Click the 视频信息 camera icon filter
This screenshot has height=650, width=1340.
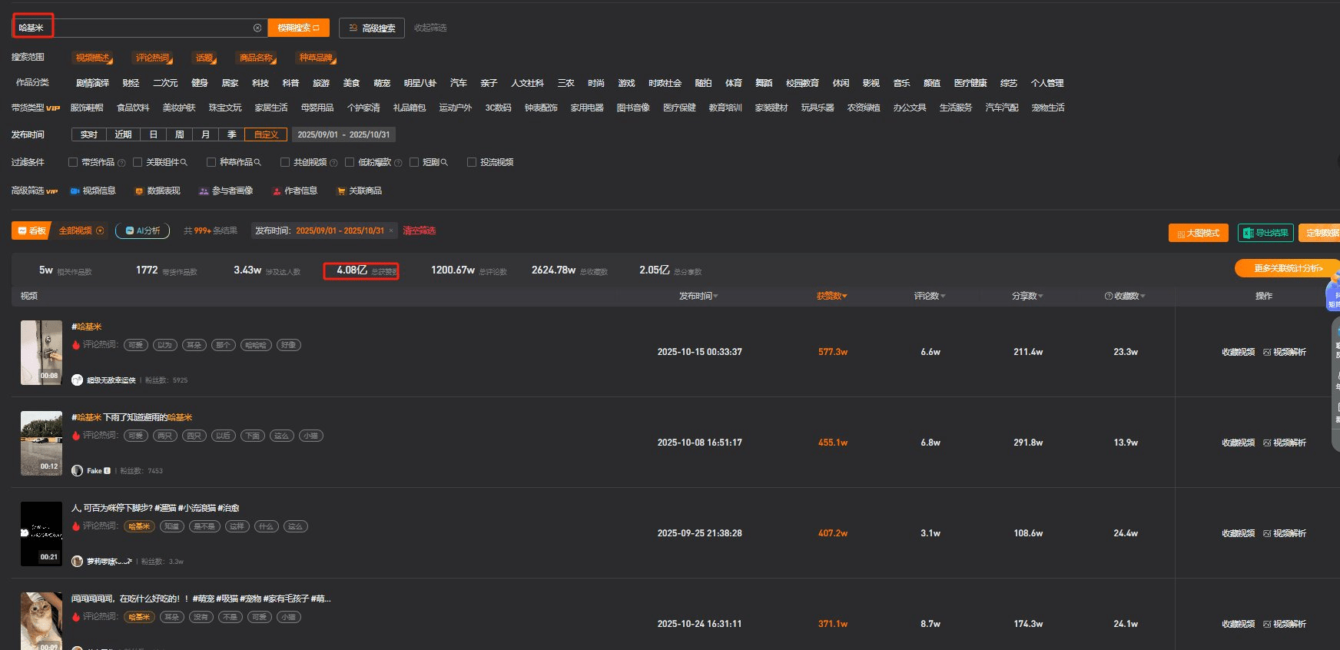click(75, 191)
